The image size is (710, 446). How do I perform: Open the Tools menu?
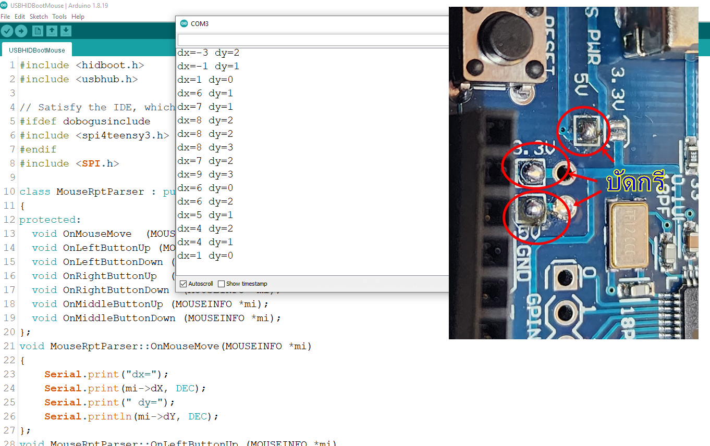59,16
